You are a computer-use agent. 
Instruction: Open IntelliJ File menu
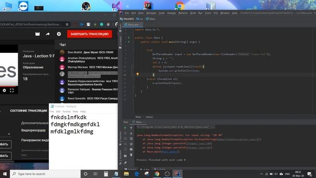pos(127,13)
